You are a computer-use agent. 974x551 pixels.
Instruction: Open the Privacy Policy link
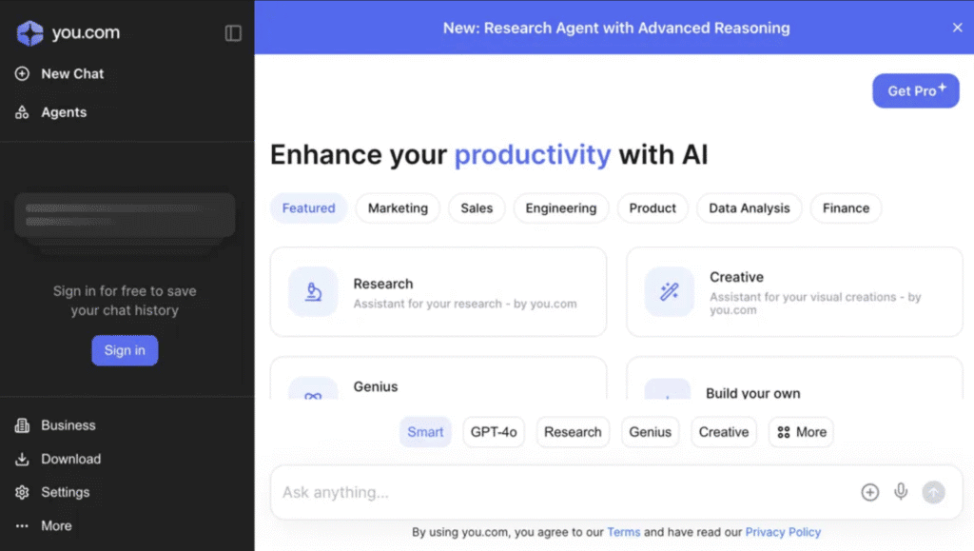782,532
